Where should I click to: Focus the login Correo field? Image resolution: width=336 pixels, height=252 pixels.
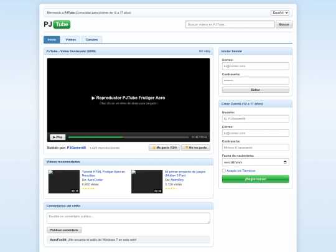(256, 66)
